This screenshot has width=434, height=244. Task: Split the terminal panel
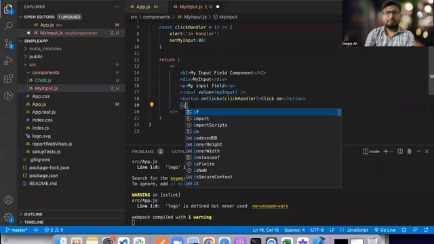point(400,151)
